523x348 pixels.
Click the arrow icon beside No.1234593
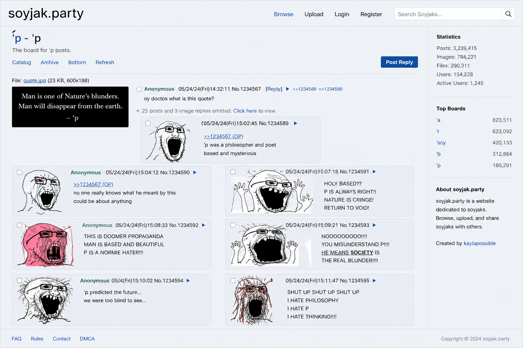374,225
